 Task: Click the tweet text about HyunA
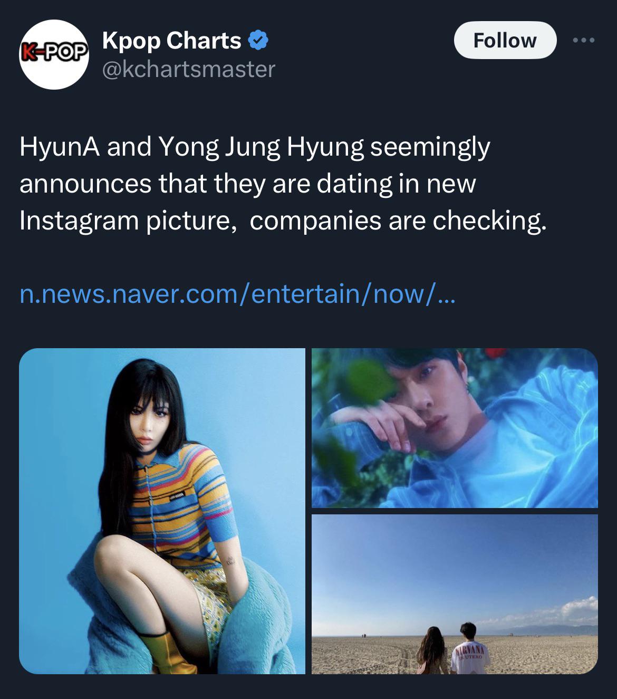[283, 184]
